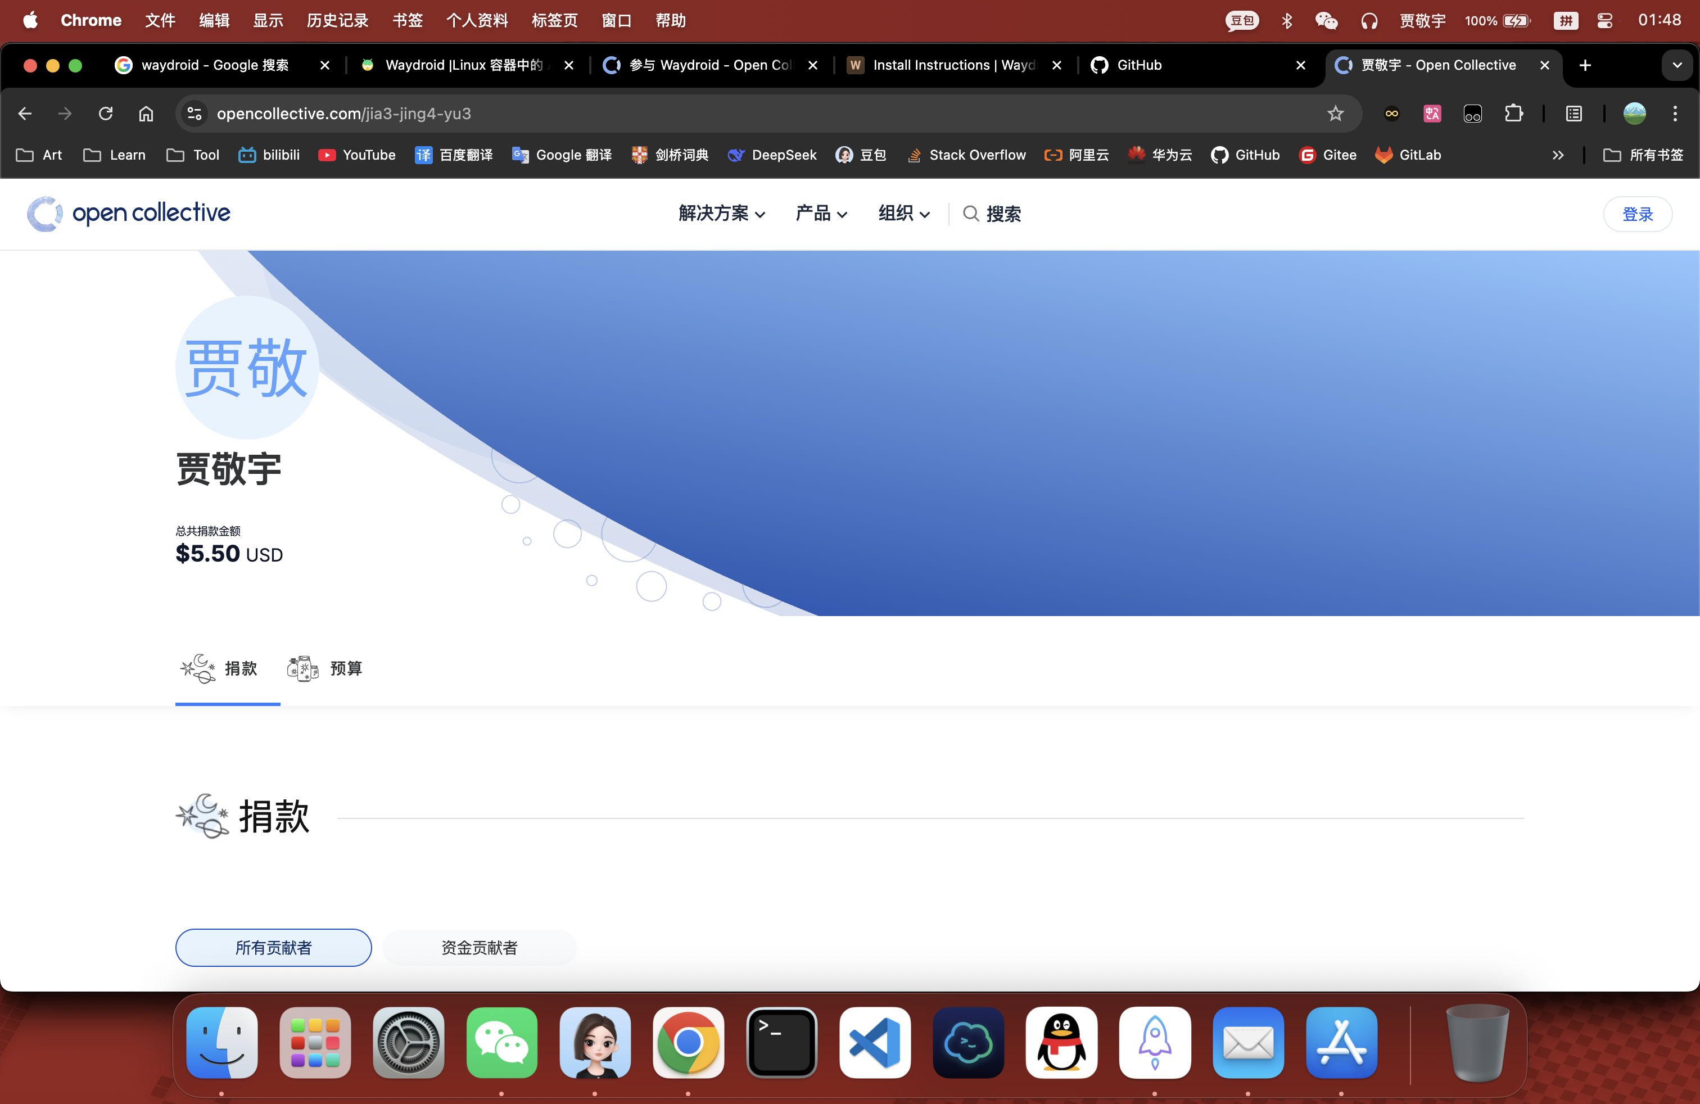Select the 所有贡献者 filter
This screenshot has height=1104, width=1700.
point(273,948)
